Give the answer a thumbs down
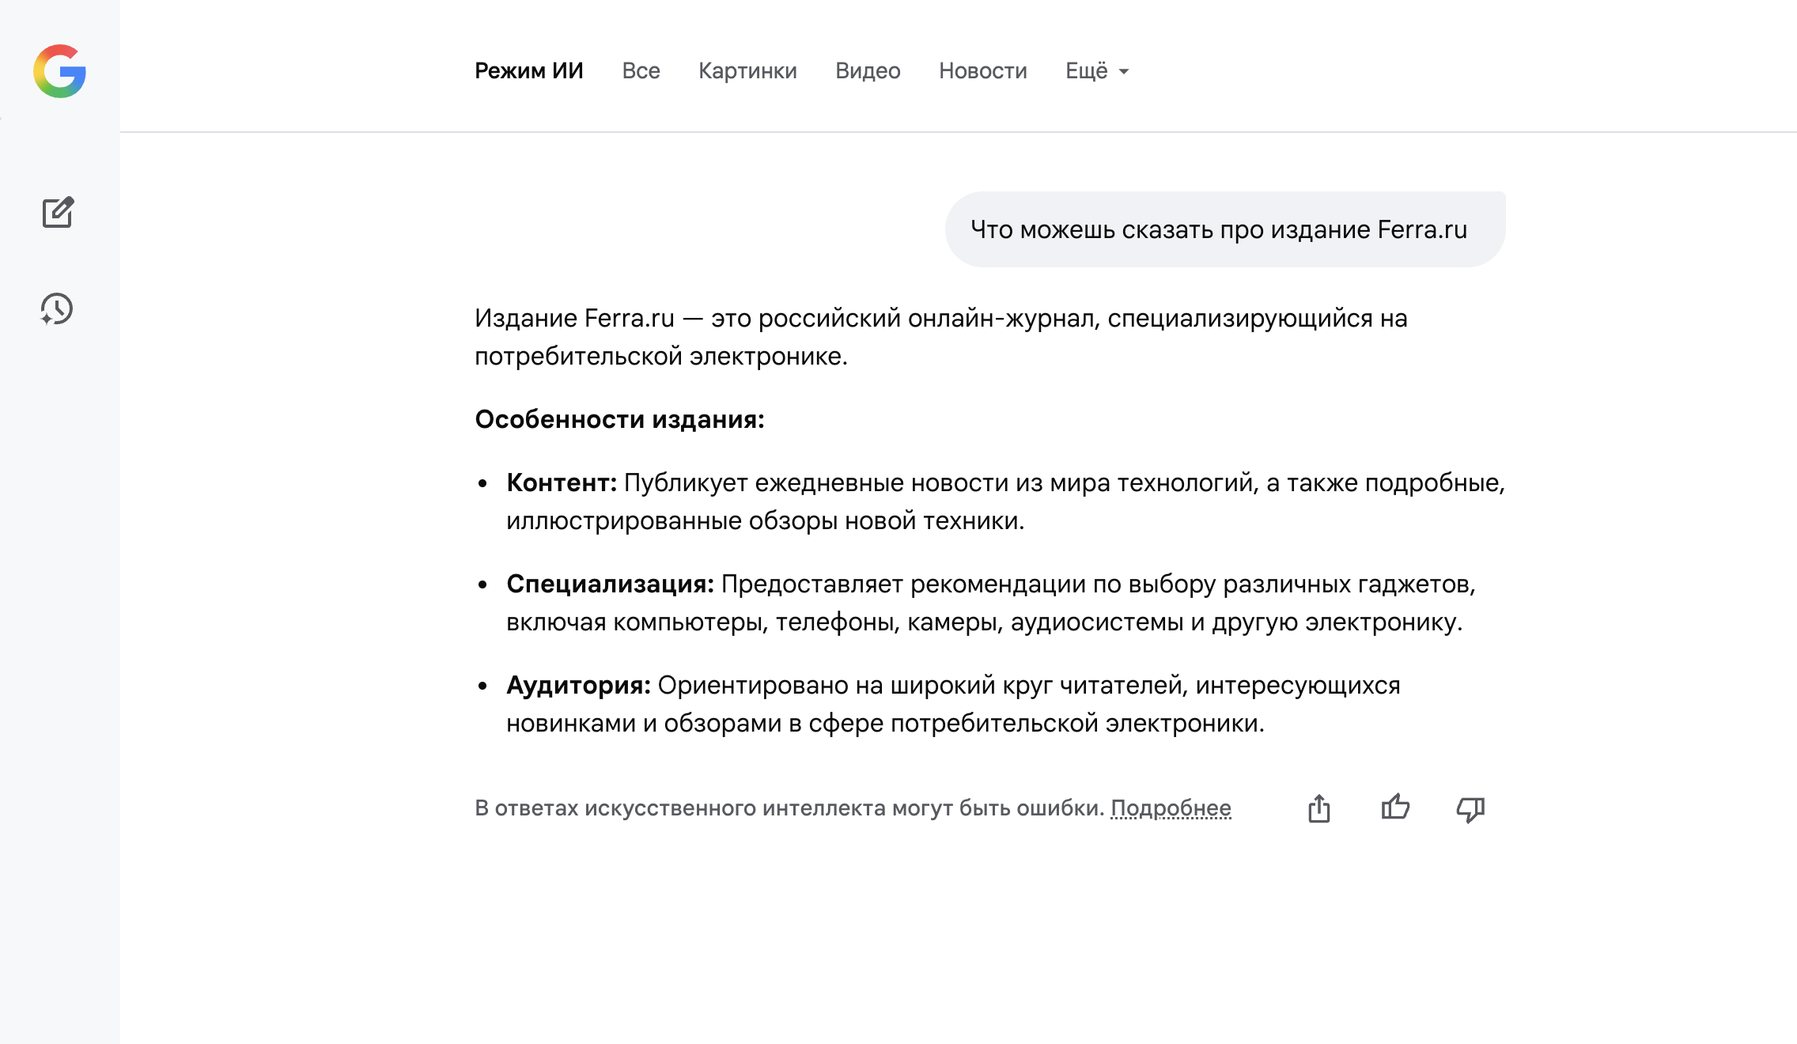Image resolution: width=1797 pixels, height=1044 pixels. [1470, 808]
